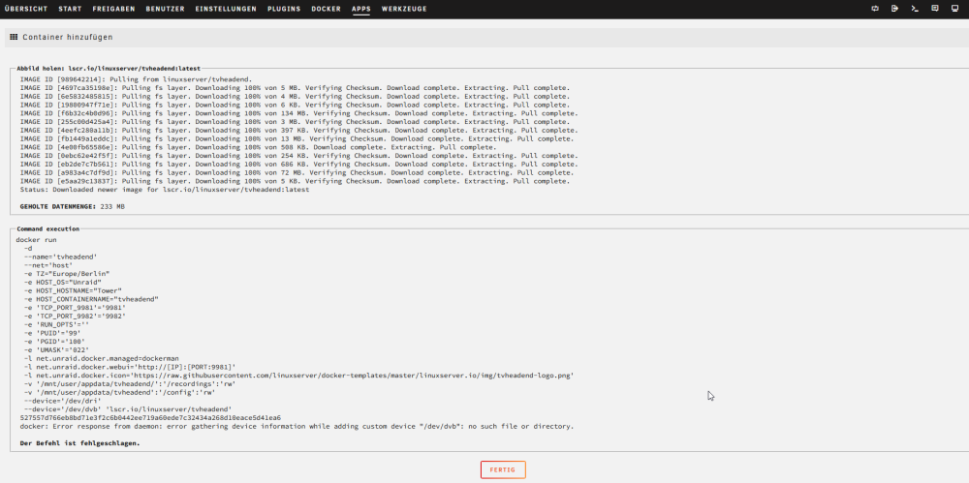Screen dimensions: 969x483
Task: Click the --name='tvheadend' line
Action: click(60, 257)
